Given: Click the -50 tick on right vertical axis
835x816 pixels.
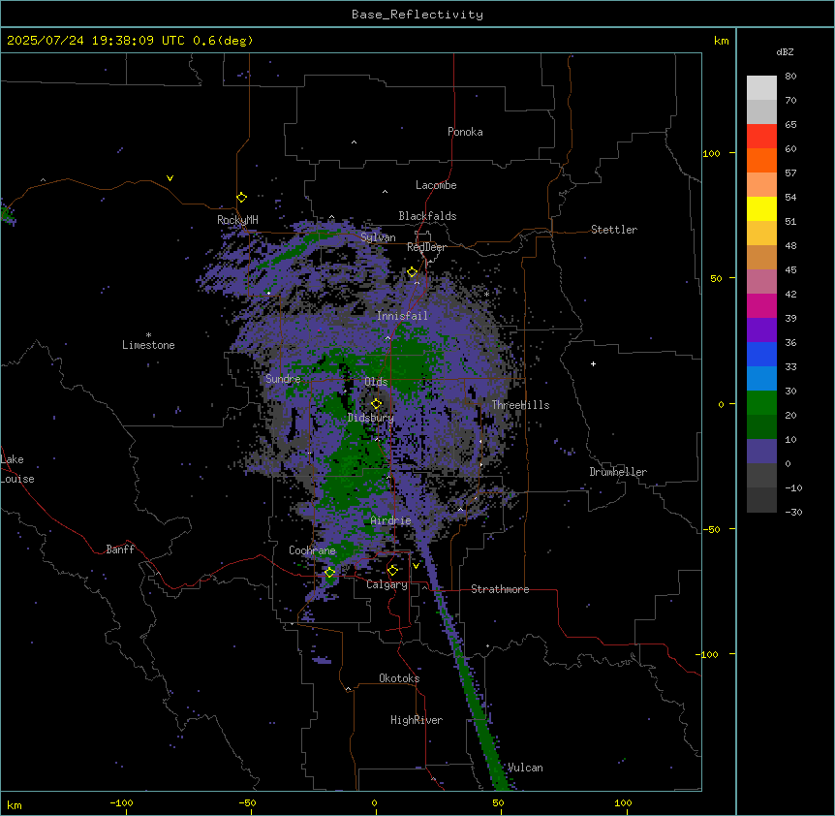Looking at the screenshot, I should (x=711, y=529).
